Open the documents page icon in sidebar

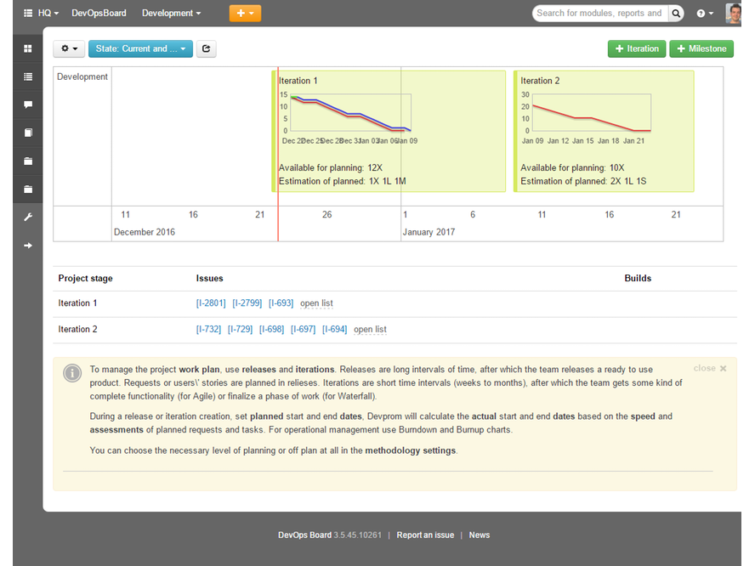[28, 133]
